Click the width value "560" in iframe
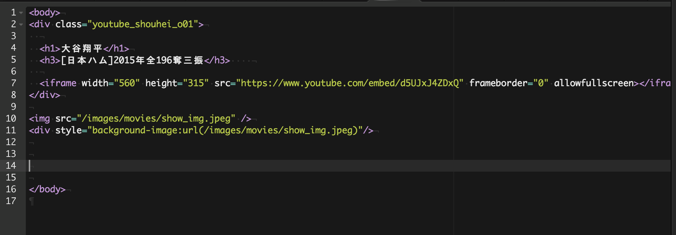The image size is (676, 235). (127, 83)
